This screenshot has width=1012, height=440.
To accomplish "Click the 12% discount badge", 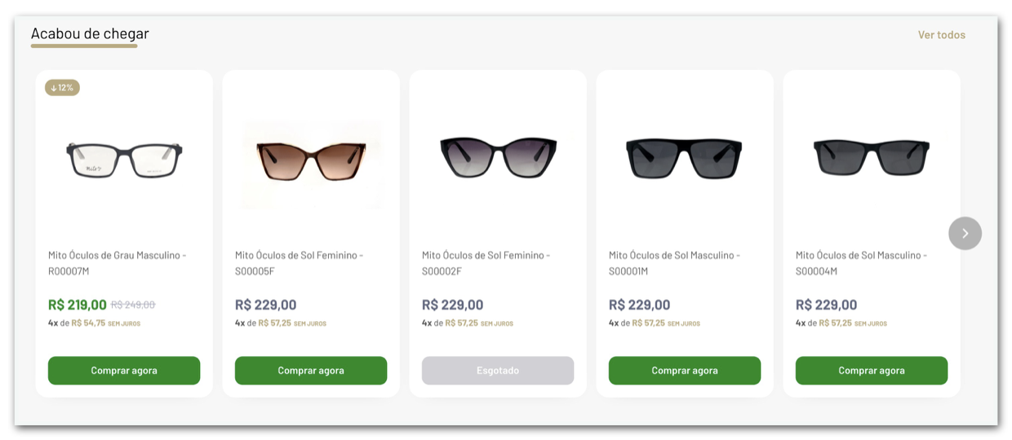I will click(62, 87).
